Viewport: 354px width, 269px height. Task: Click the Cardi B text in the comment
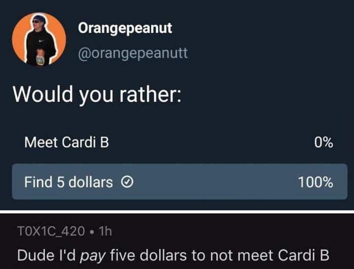pos(303,255)
